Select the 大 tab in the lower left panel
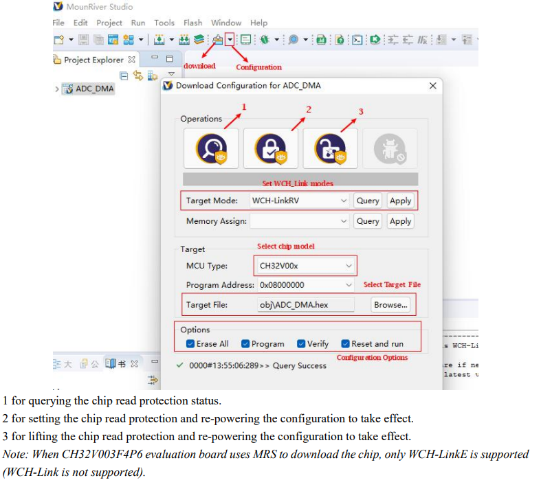Viewport: 541px width, 491px height. coord(63,364)
